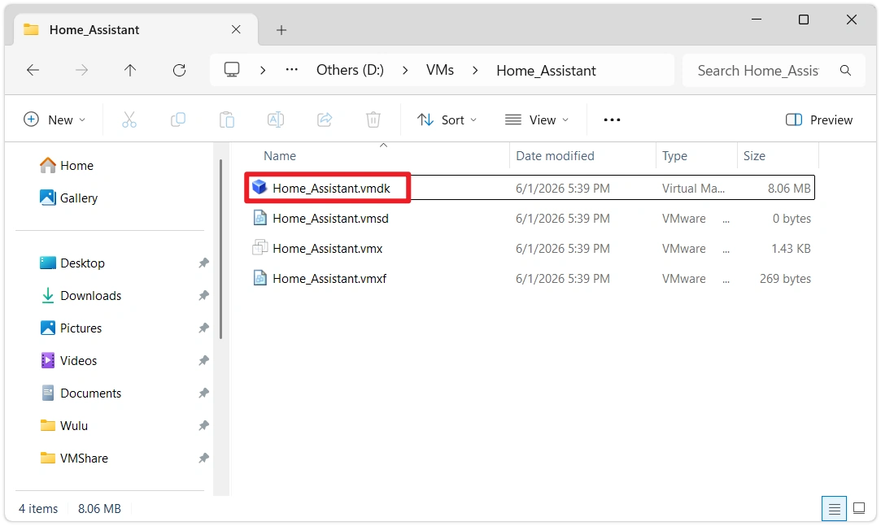This screenshot has height=526, width=881.
Task: Click the search magnifier icon
Action: 845,70
